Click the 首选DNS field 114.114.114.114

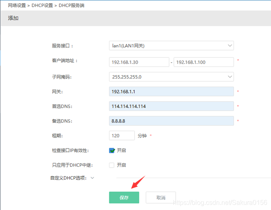point(171,106)
